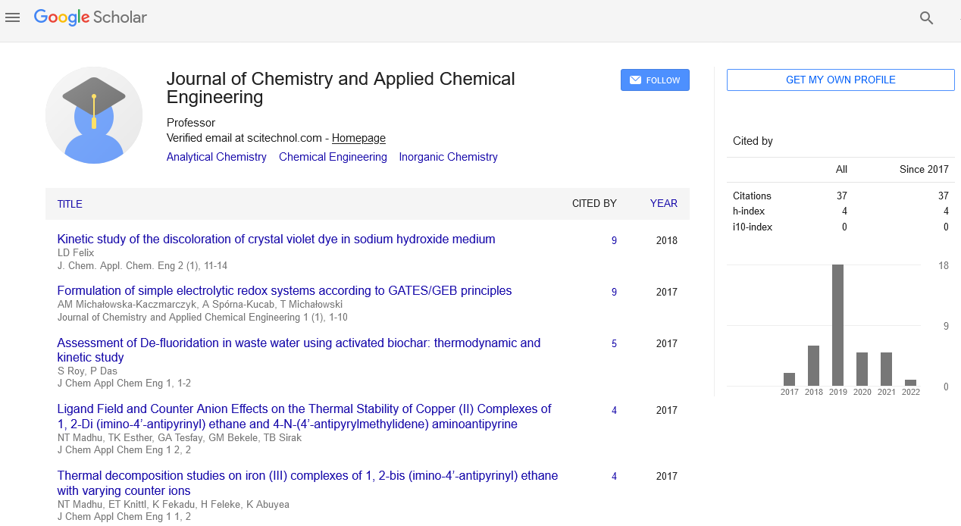Select the Inorganic Chemistry tag

click(x=448, y=157)
